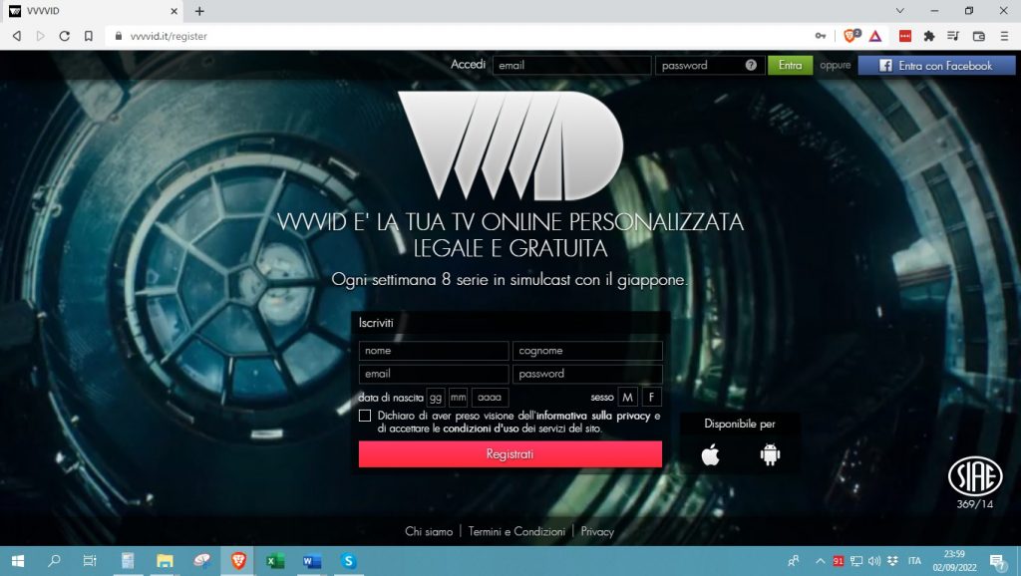The height and width of the screenshot is (576, 1021).
Task: Reload the current page
Action: click(x=64, y=36)
